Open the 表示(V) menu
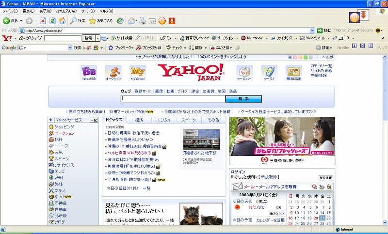This screenshot has height=234, width=388. tap(45, 11)
